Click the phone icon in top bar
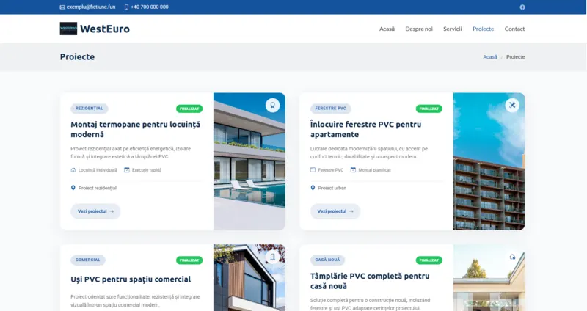587x311 pixels. tap(126, 7)
